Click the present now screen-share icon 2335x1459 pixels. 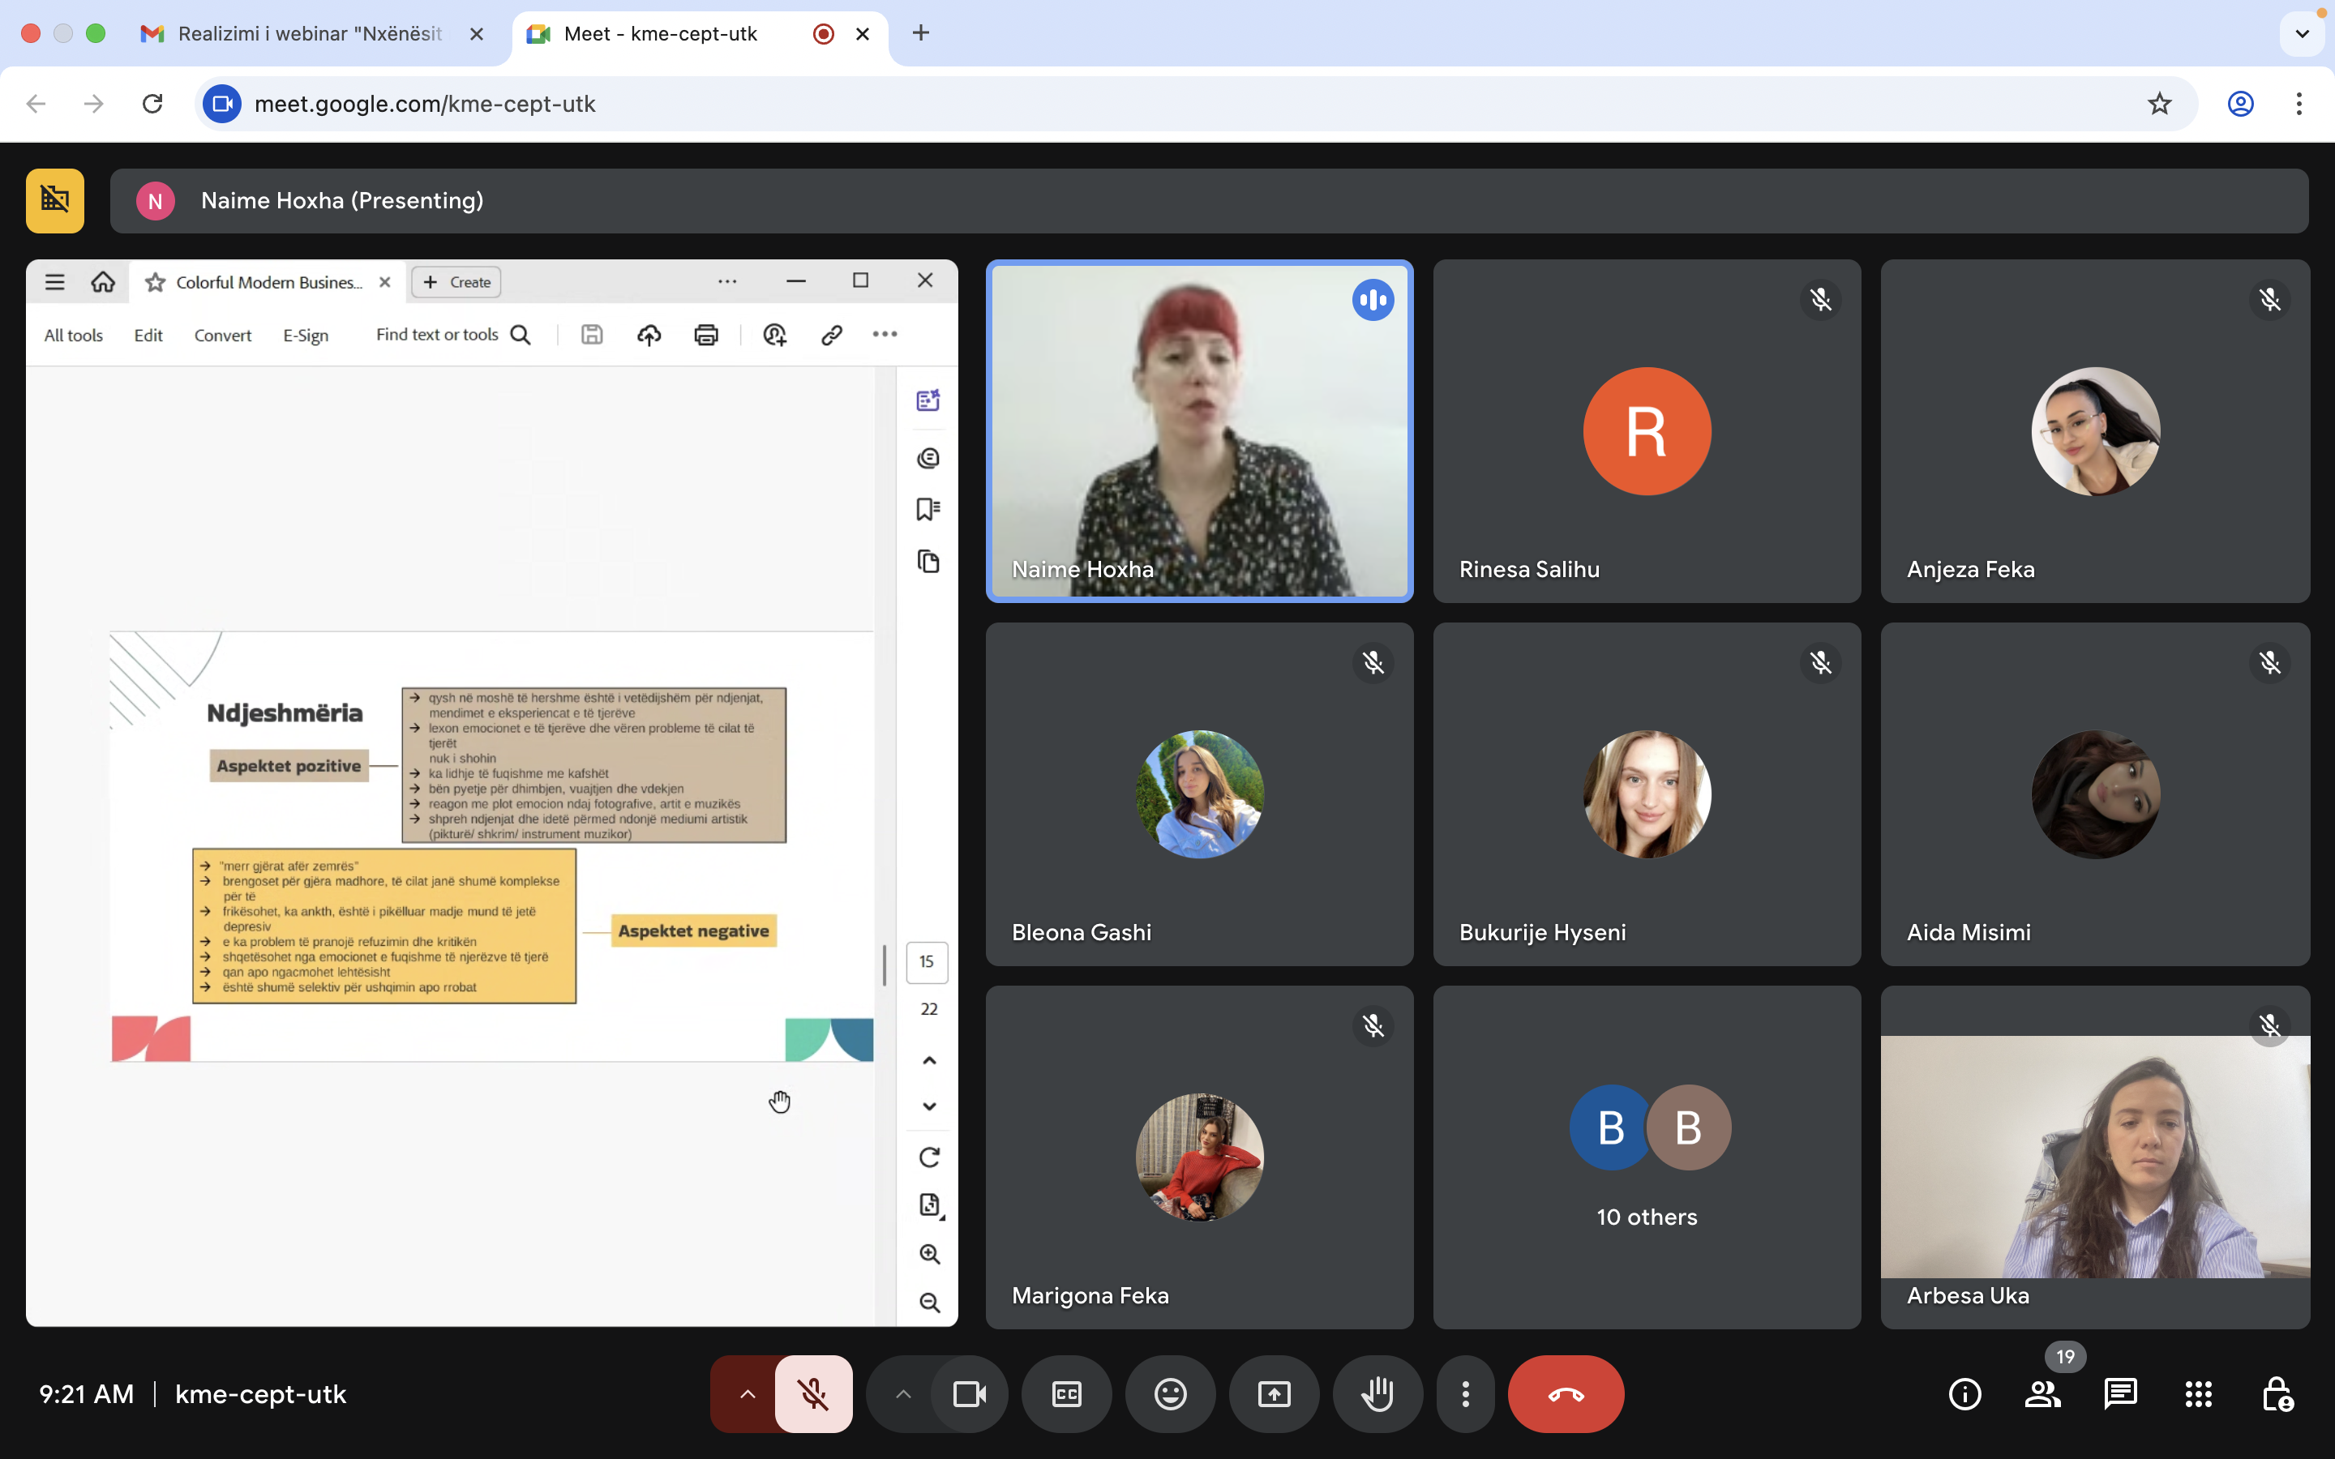1274,1394
